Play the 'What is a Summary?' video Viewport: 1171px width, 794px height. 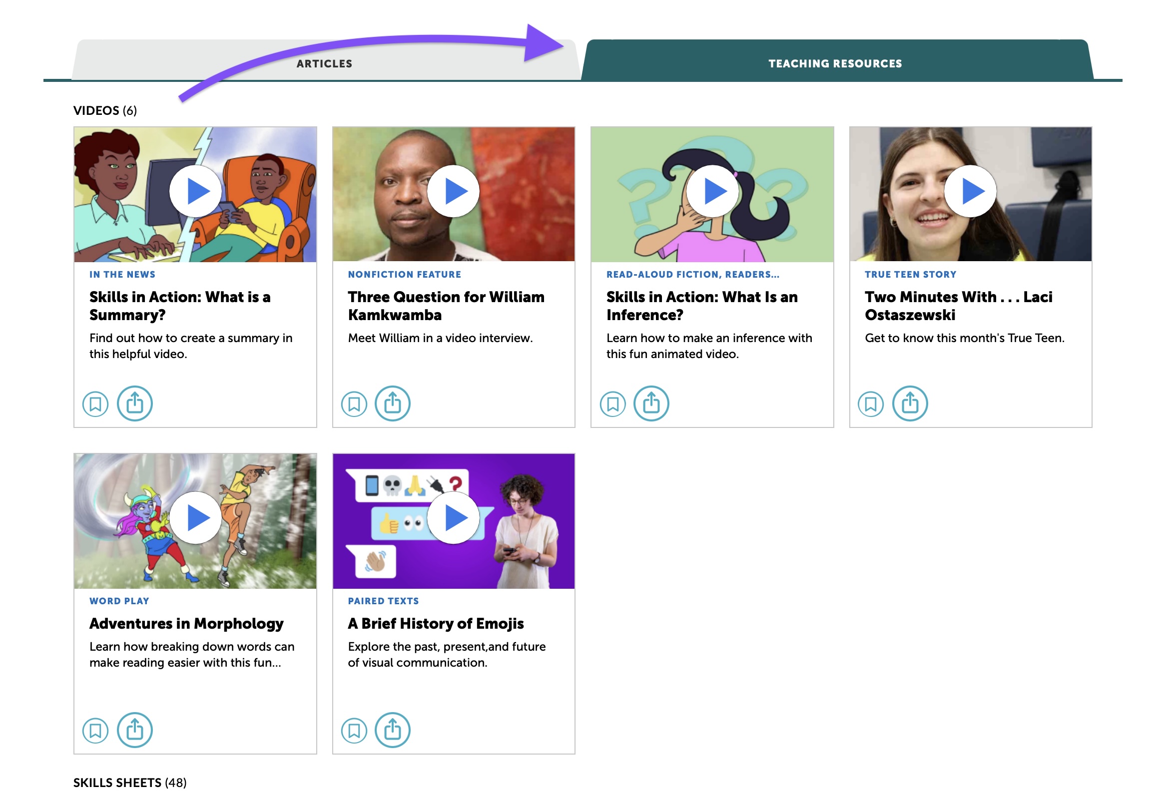(195, 191)
